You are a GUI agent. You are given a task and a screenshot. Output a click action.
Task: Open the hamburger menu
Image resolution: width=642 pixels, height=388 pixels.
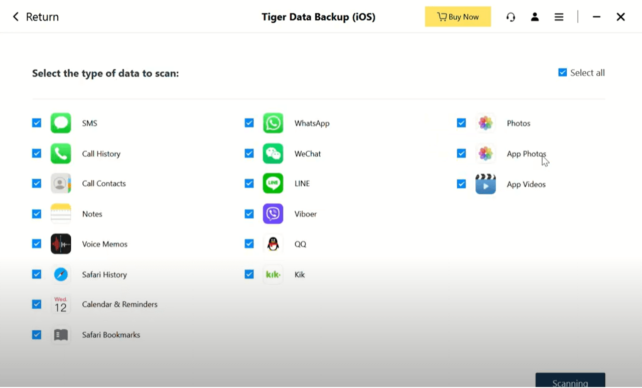[x=559, y=17]
